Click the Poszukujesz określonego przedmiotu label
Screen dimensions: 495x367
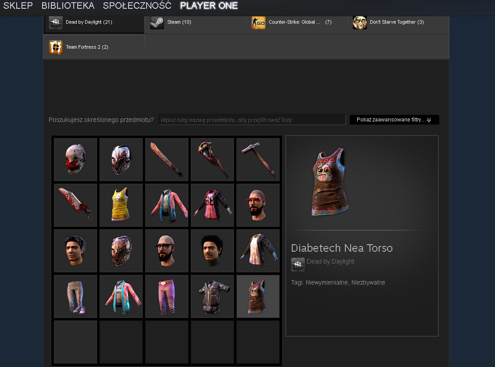pos(101,120)
